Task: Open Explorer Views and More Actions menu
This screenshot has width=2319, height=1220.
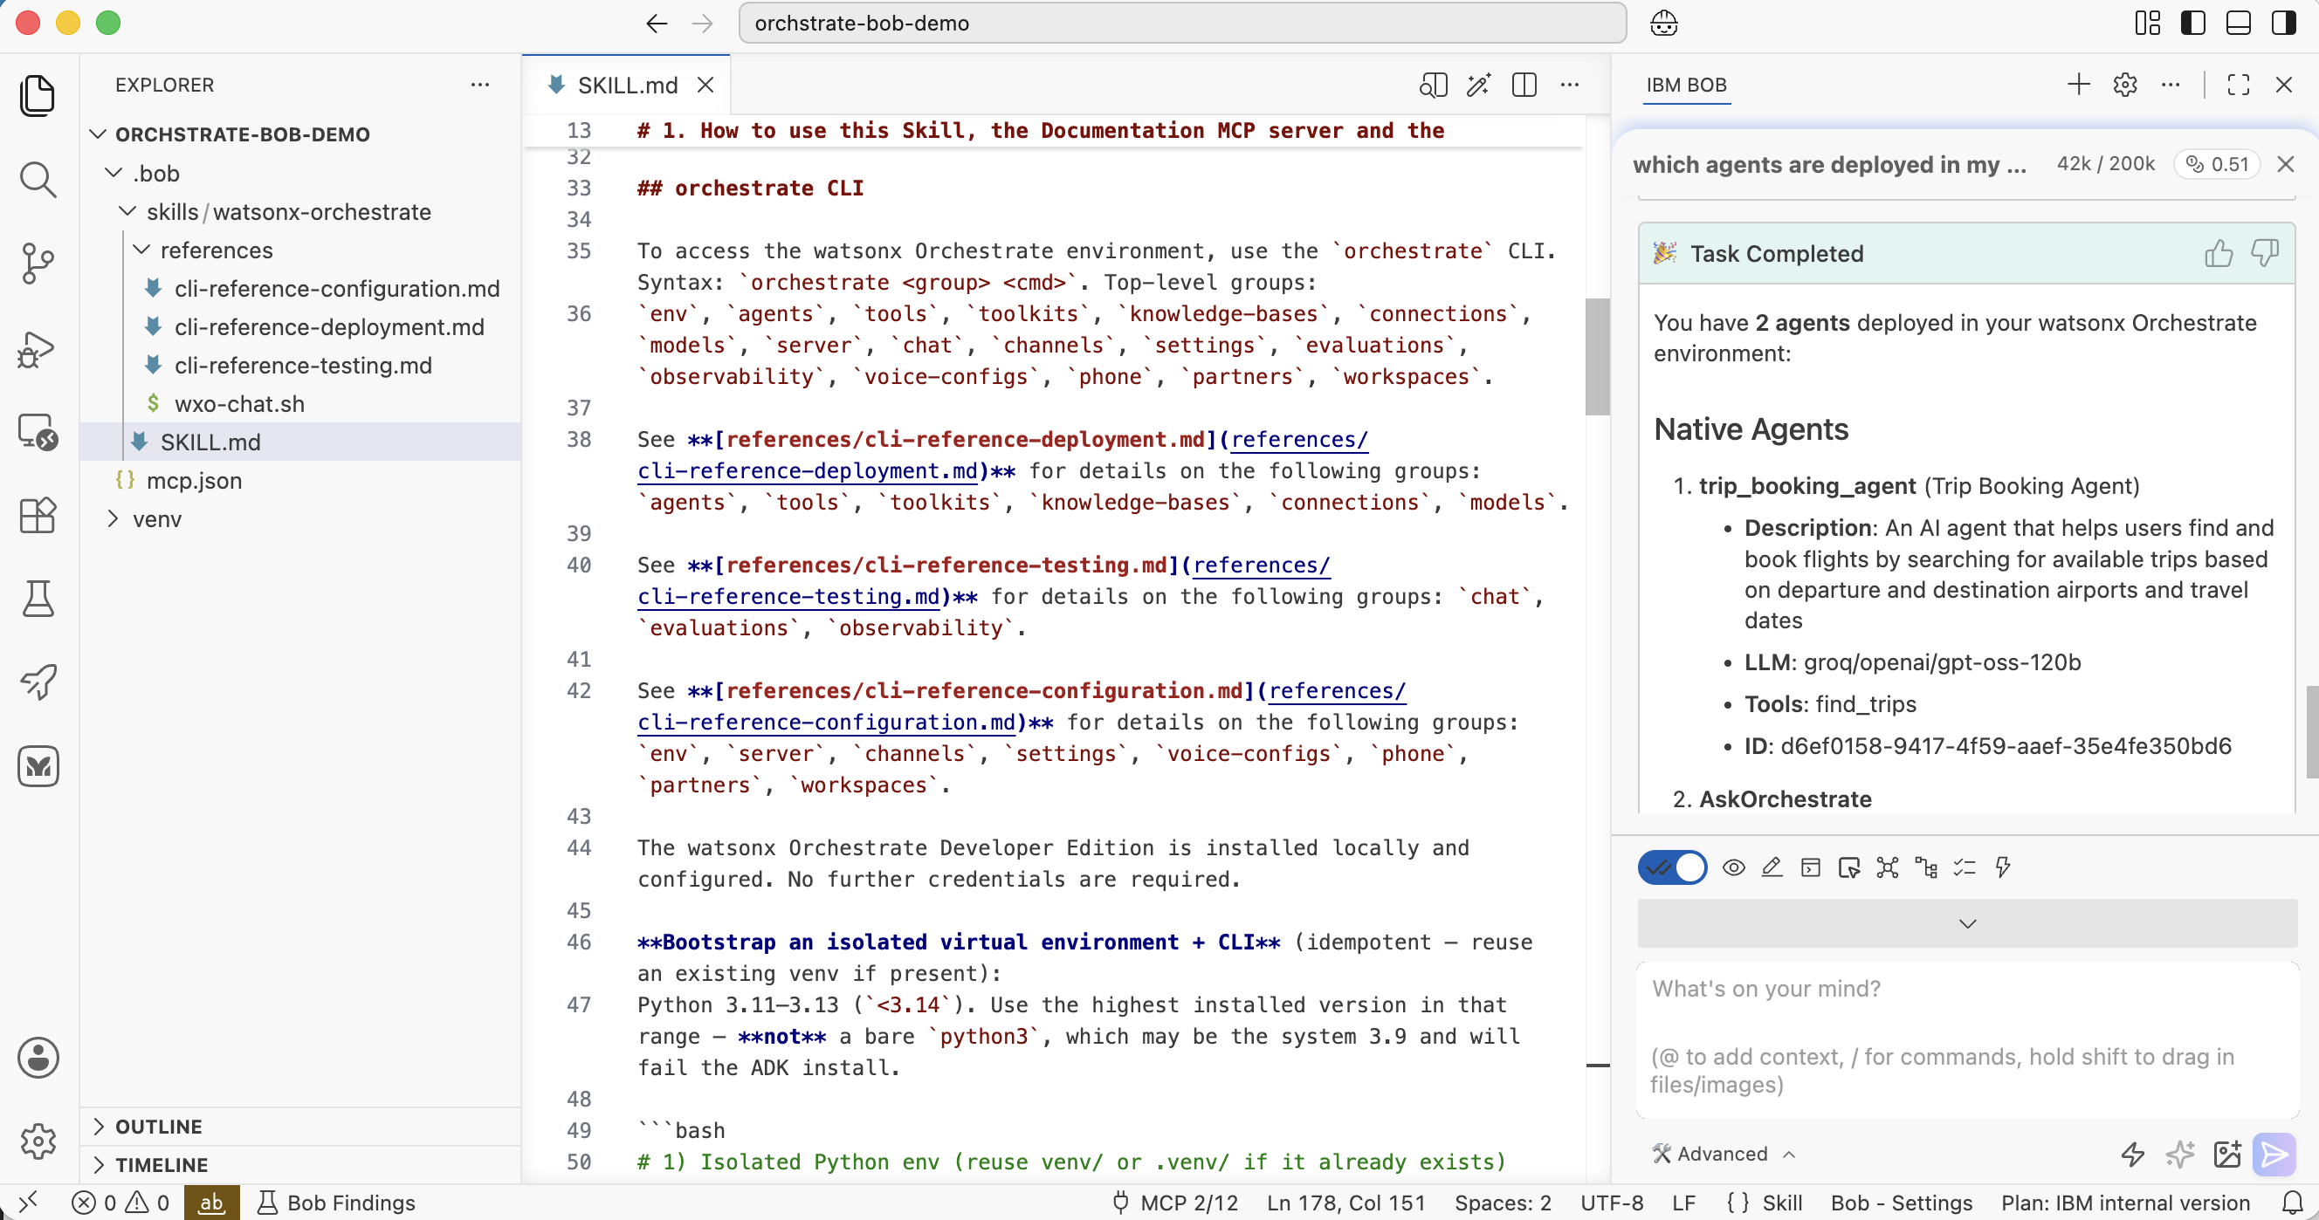Action: click(x=480, y=85)
